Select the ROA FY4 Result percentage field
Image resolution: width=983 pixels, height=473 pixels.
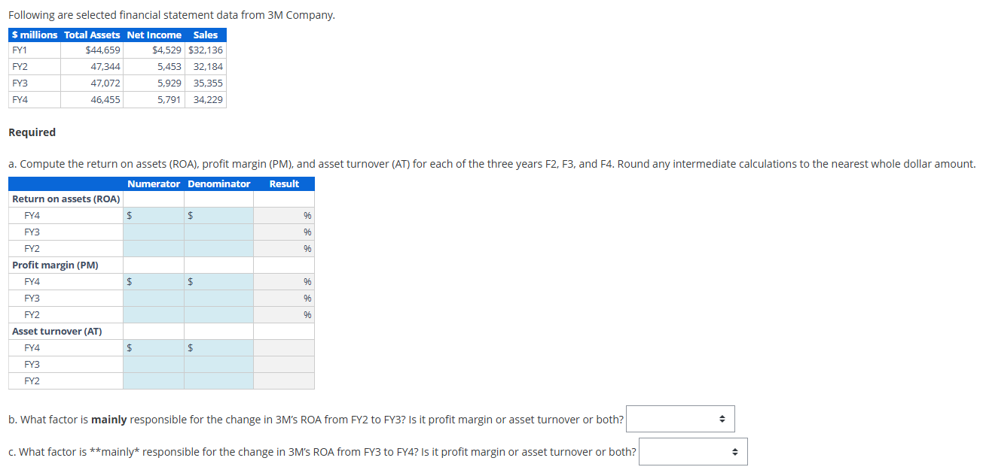point(282,215)
